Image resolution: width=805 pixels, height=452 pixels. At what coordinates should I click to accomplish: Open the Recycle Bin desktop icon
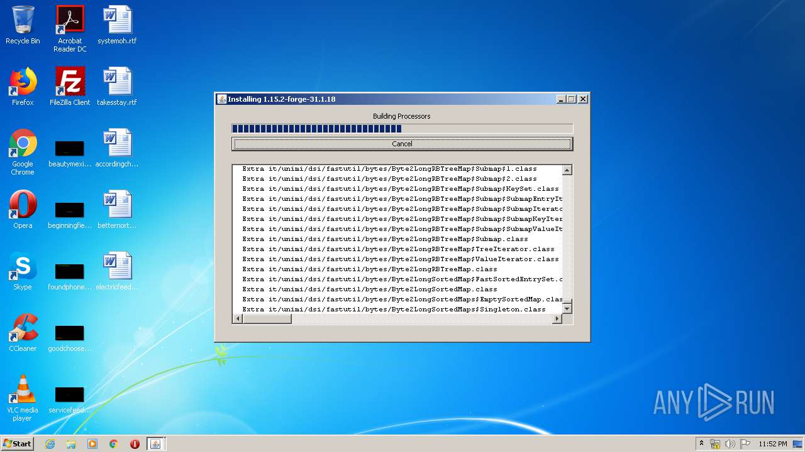click(x=23, y=26)
